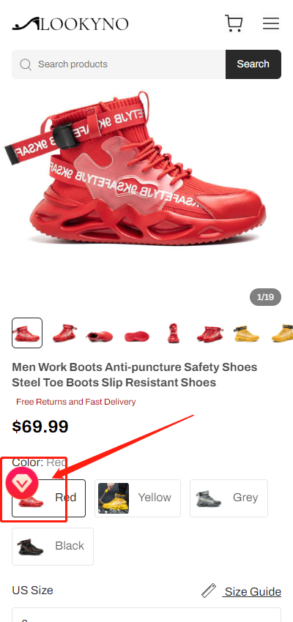Choose the Yellow color option
The height and width of the screenshot is (622, 293).
138,498
